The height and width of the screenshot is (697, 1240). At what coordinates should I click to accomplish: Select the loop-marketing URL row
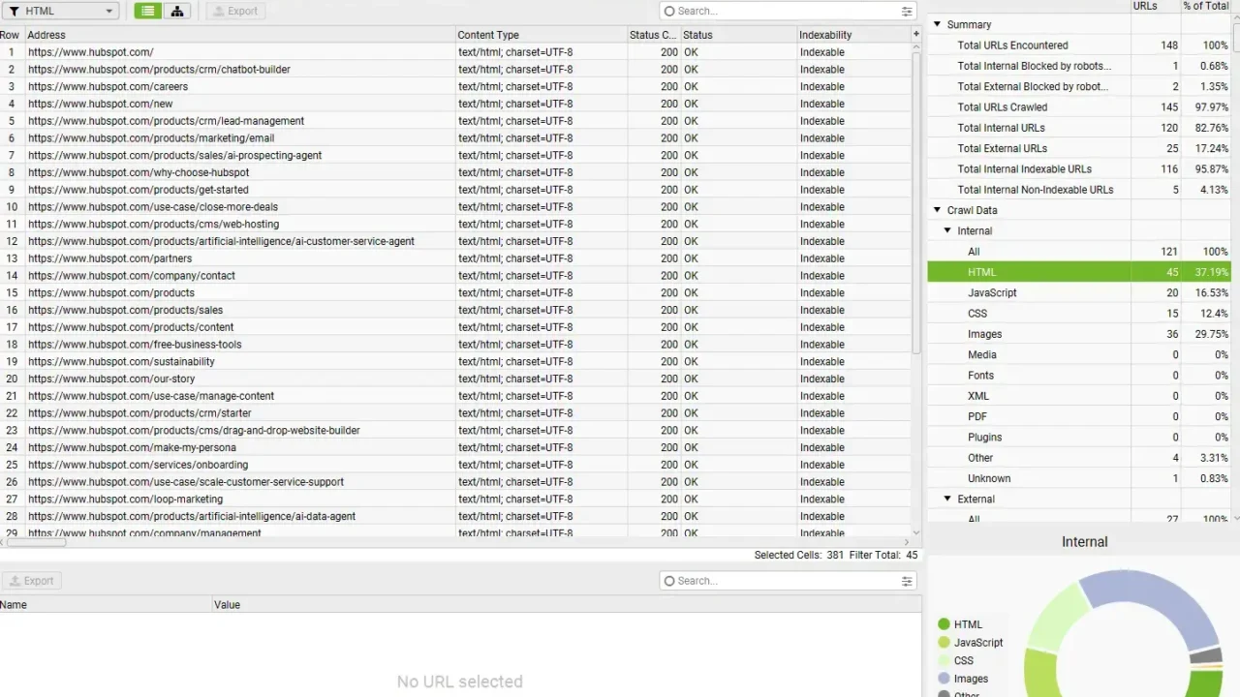[455, 499]
